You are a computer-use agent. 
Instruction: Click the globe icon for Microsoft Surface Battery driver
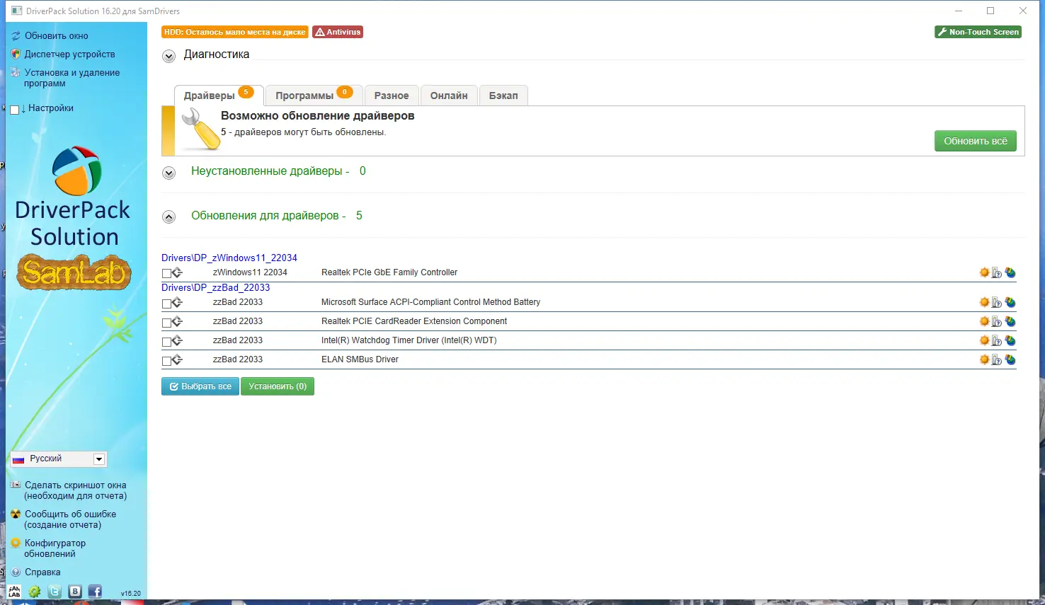point(1010,302)
